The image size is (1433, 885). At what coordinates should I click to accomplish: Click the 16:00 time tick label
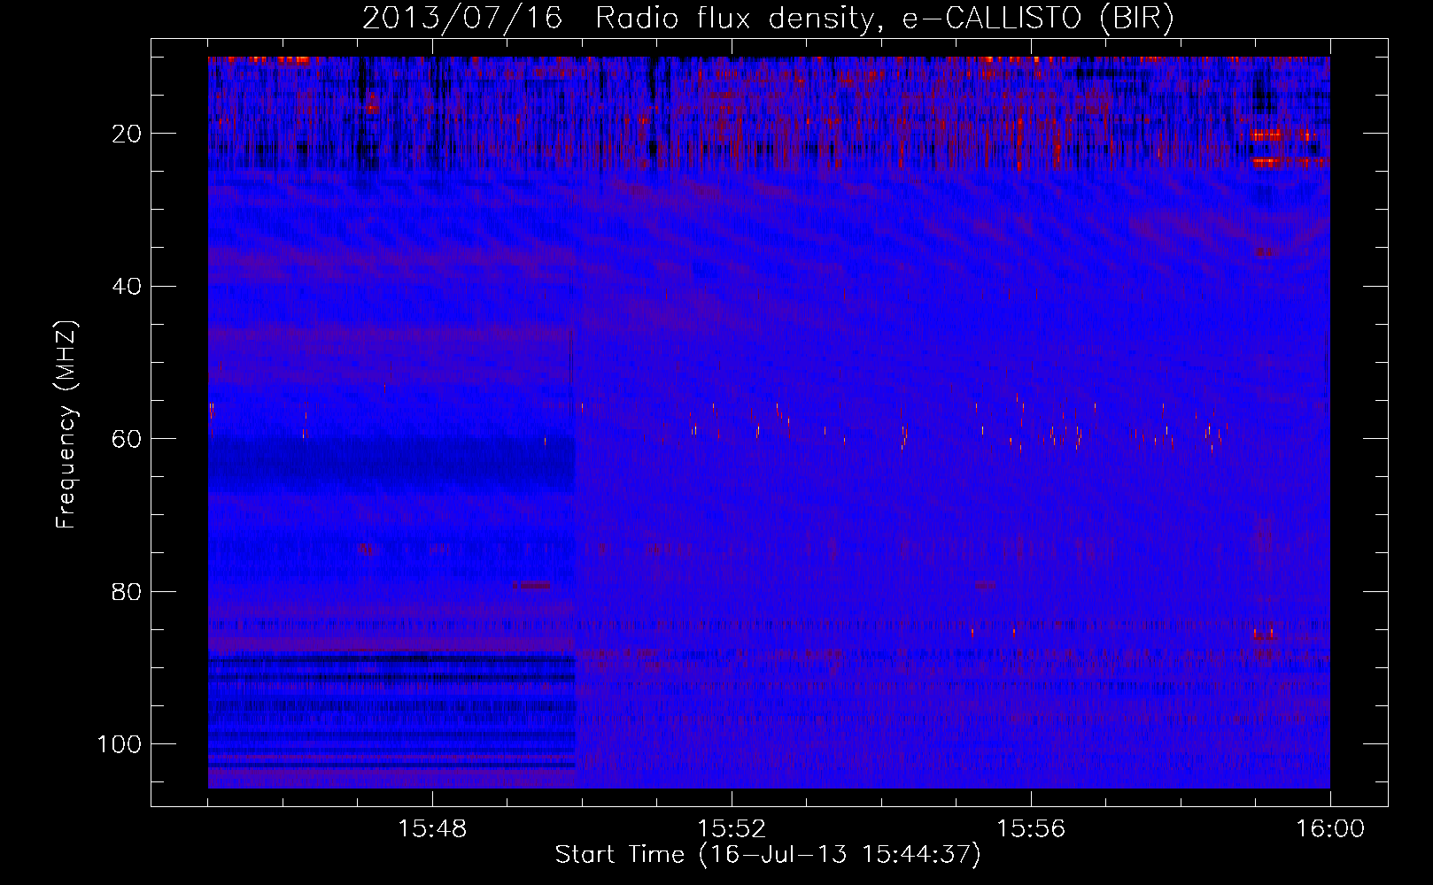tap(1330, 829)
